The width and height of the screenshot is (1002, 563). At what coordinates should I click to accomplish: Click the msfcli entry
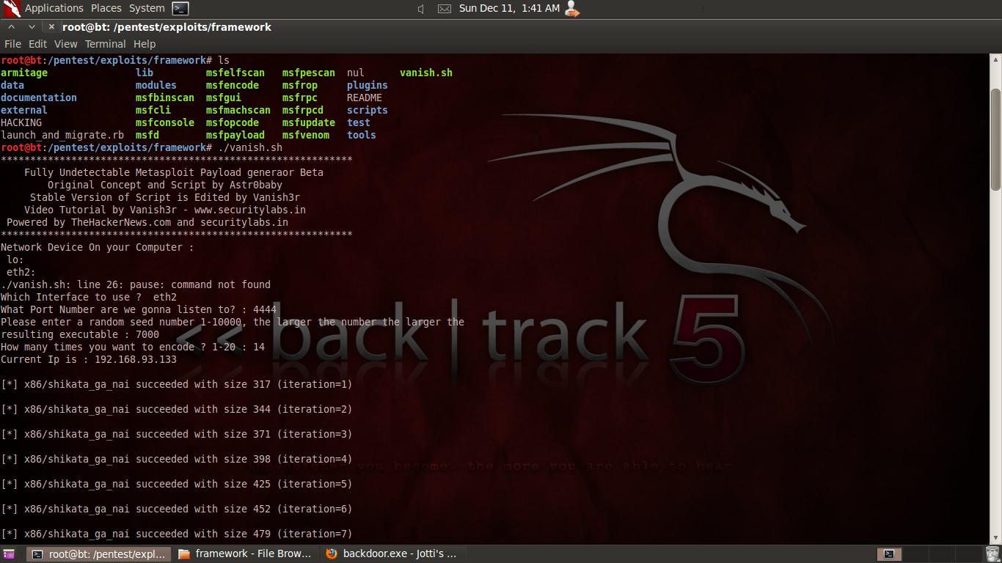[x=153, y=110]
